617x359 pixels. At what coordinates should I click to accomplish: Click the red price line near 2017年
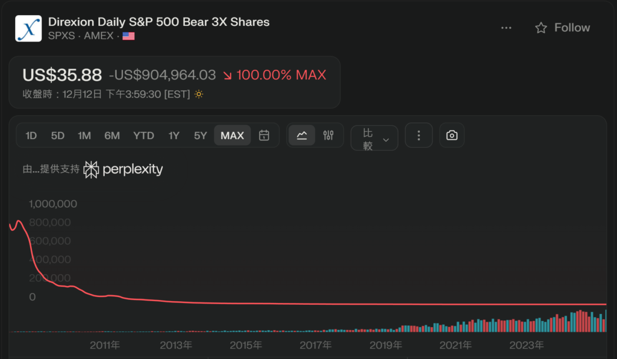point(316,304)
